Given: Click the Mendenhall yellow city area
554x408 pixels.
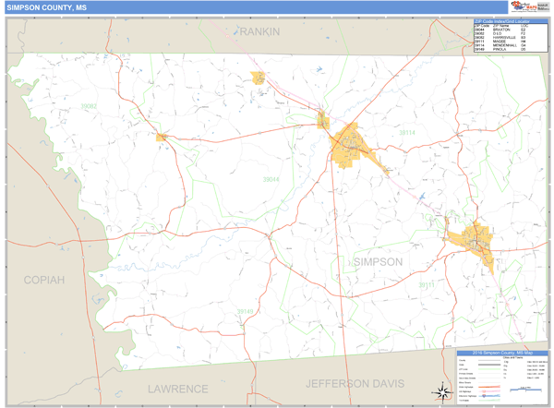Looking at the screenshot, I should coord(350,142).
